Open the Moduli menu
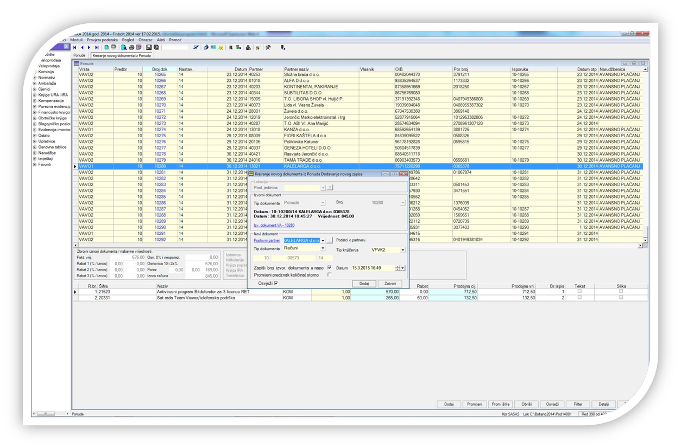681x448 pixels. click(76, 40)
